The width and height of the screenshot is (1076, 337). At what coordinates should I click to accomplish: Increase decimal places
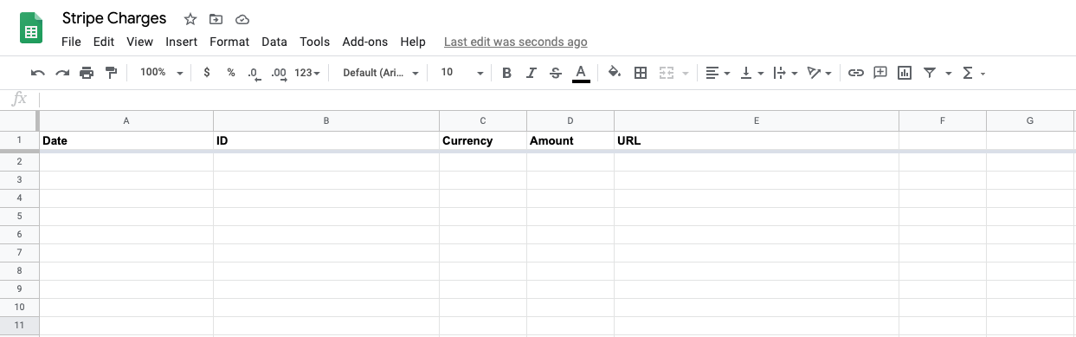(279, 74)
